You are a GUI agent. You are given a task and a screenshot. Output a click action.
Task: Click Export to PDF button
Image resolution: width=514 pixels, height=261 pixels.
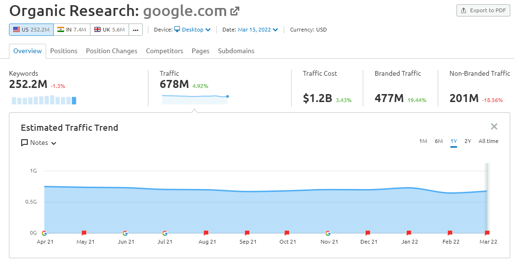[483, 10]
